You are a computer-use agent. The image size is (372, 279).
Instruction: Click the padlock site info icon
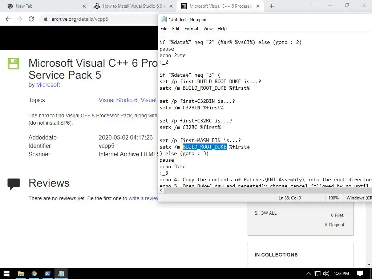point(46,19)
